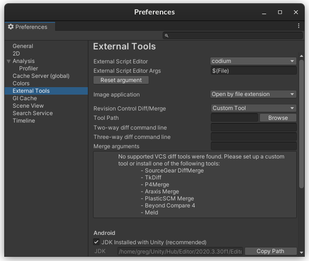
Task: Click Copy Path button for JDK
Action: click(x=270, y=251)
